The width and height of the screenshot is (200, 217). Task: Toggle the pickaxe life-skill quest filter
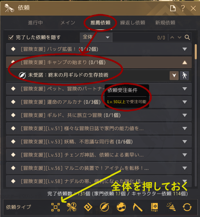pos(137,207)
